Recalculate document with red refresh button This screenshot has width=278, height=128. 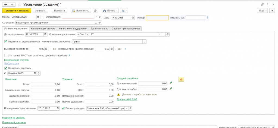pyautogui.click(x=181, y=80)
